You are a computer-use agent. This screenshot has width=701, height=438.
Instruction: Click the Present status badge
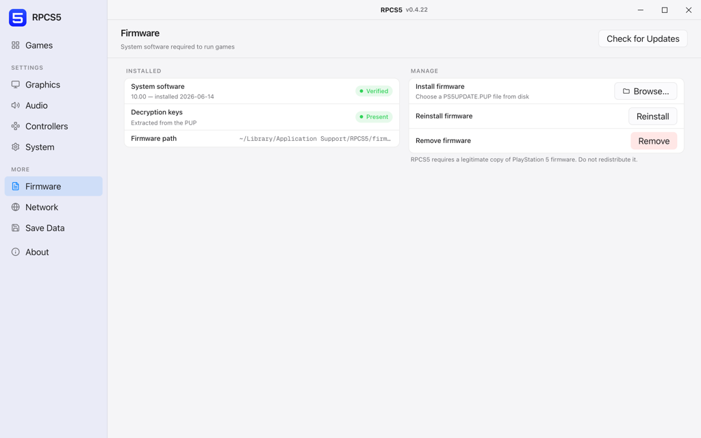(374, 117)
